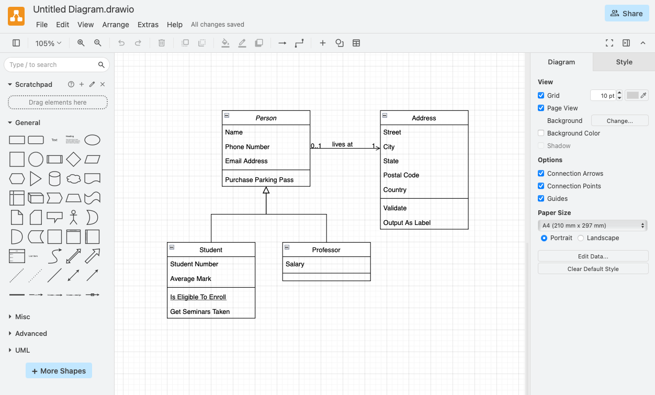Toggle the format panel icon
Viewport: 655px width, 395px height.
pos(626,43)
